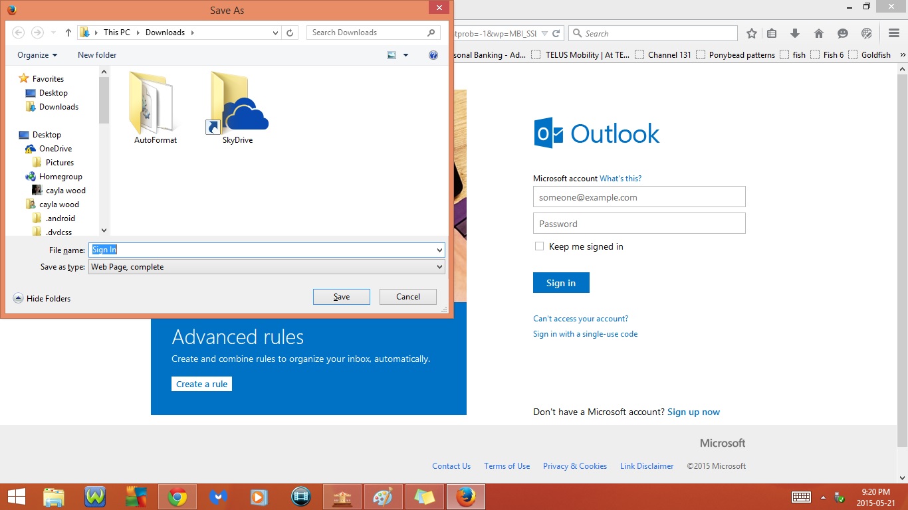Open Help with the blue question mark icon
The image size is (908, 510).
pyautogui.click(x=433, y=55)
